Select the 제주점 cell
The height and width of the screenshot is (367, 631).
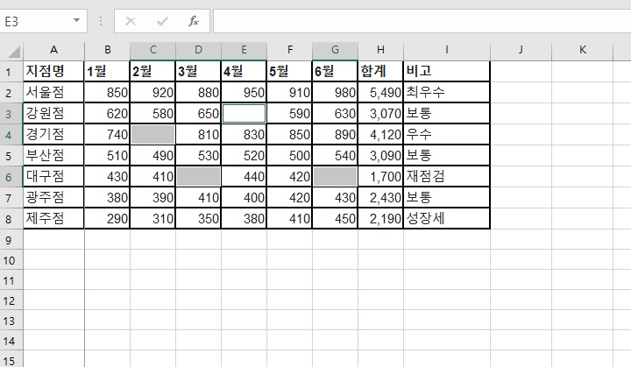(x=53, y=218)
